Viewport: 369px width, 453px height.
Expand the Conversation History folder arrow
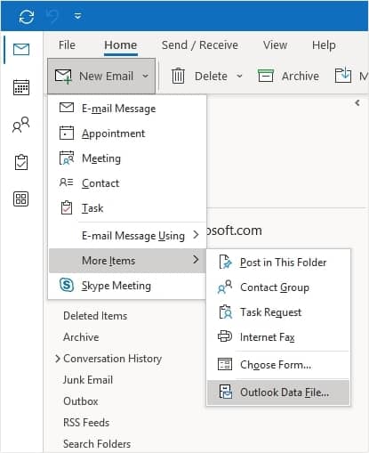[58, 359]
